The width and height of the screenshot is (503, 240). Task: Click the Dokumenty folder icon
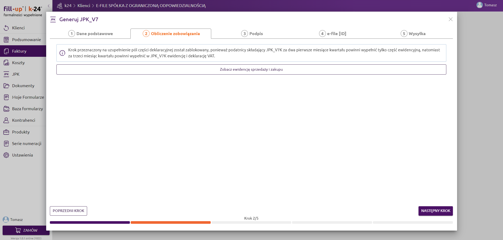6,86
